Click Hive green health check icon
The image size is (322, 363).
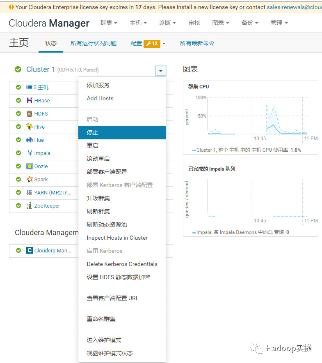18,127
